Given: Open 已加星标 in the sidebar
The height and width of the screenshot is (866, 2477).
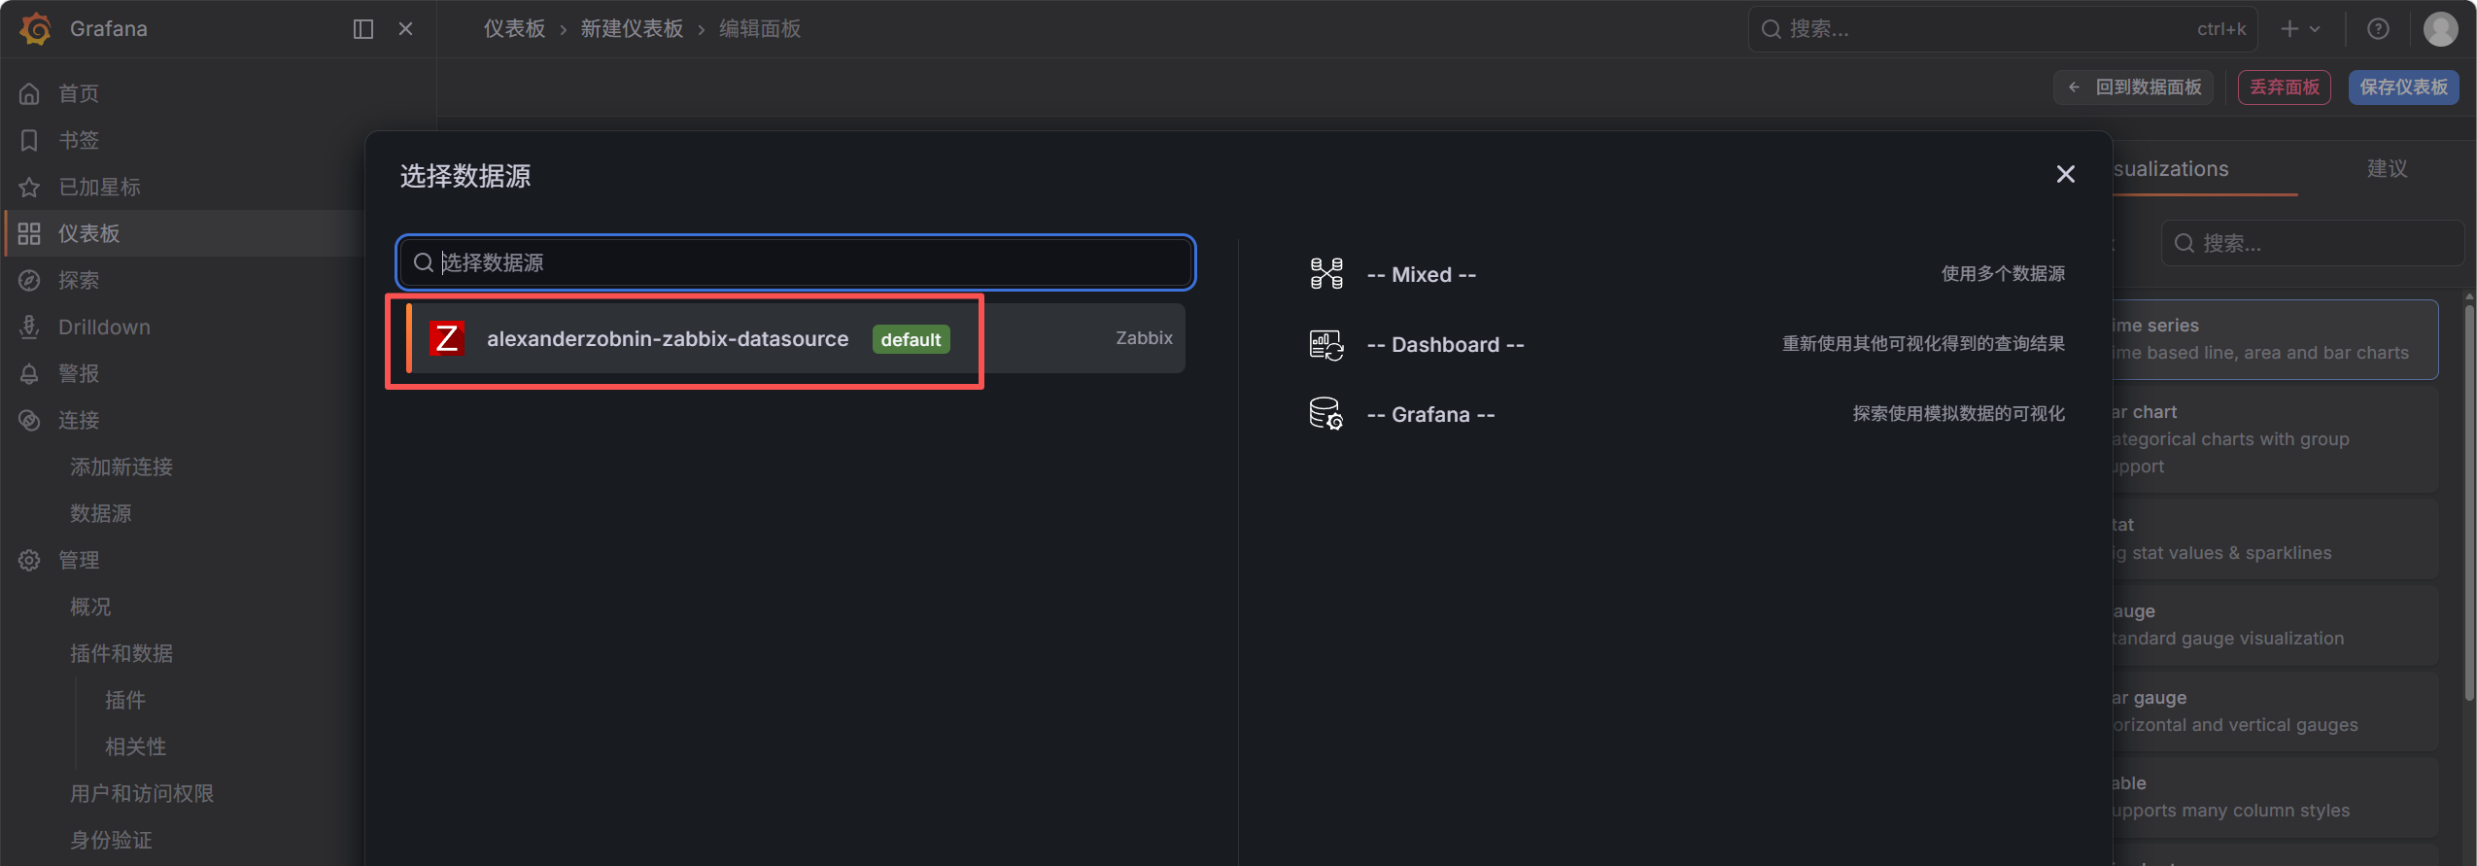Looking at the screenshot, I should click(x=99, y=187).
